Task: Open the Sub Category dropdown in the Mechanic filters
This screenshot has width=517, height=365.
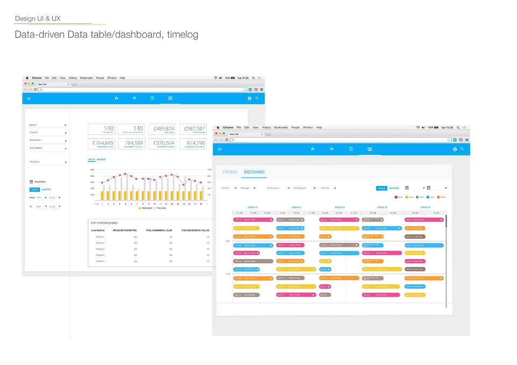Action: [304, 188]
